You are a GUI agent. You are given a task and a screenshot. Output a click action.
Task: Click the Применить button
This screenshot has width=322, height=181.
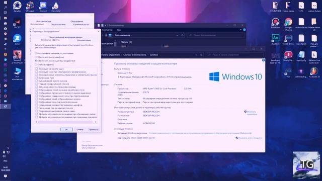[x=94, y=130]
